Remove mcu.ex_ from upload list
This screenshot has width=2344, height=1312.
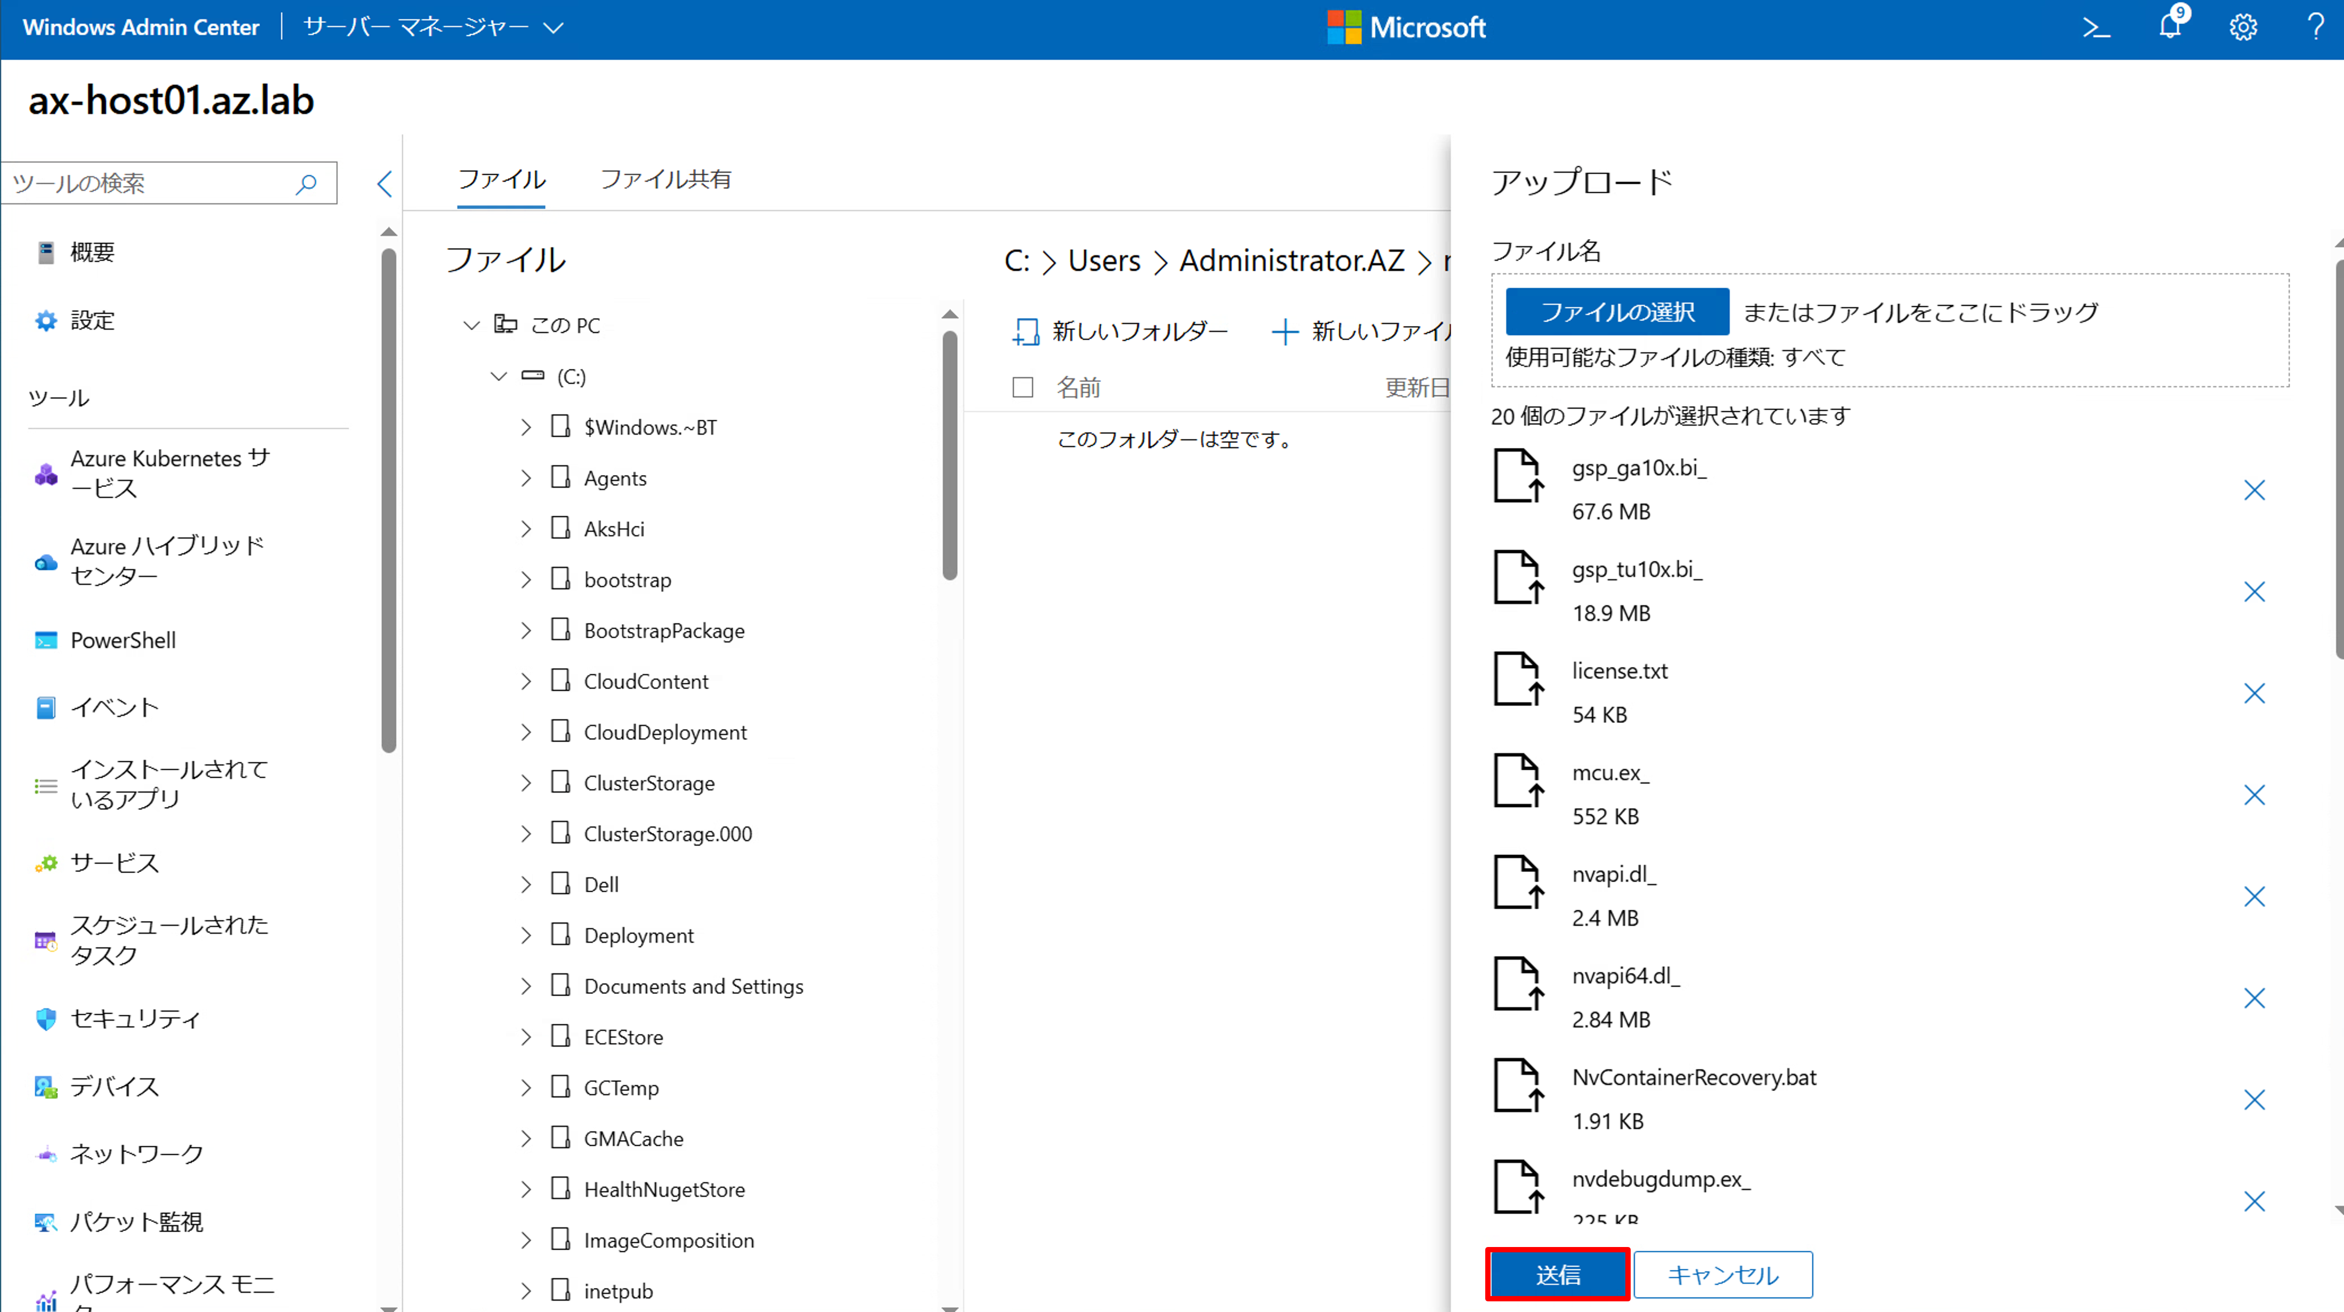tap(2254, 795)
